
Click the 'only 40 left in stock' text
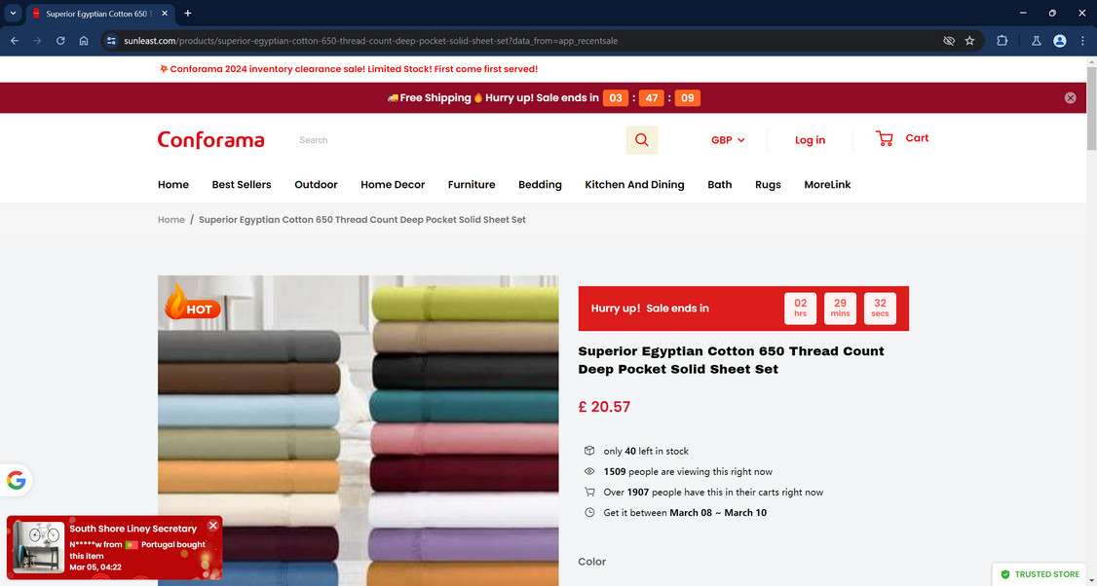tap(646, 451)
